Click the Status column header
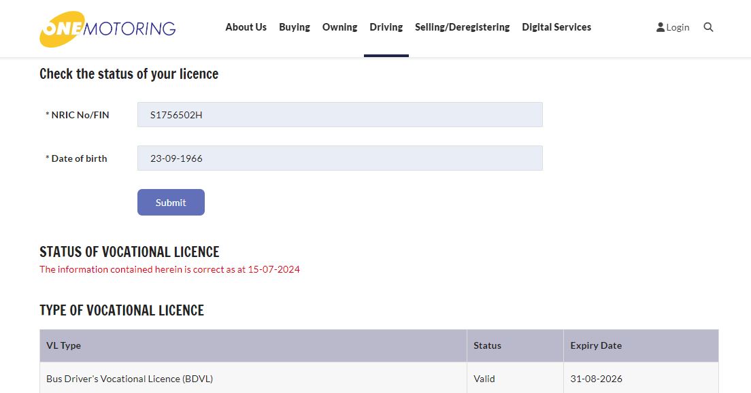This screenshot has height=393, width=751. click(x=487, y=345)
